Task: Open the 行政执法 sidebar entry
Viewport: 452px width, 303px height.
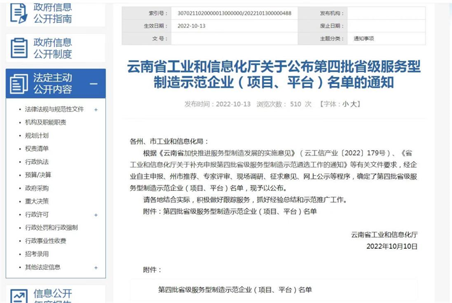Action: pyautogui.click(x=37, y=162)
